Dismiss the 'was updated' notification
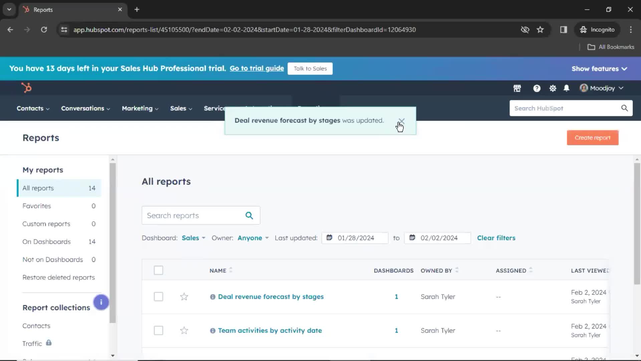Screen dimensions: 641x361 pyautogui.click(x=401, y=121)
